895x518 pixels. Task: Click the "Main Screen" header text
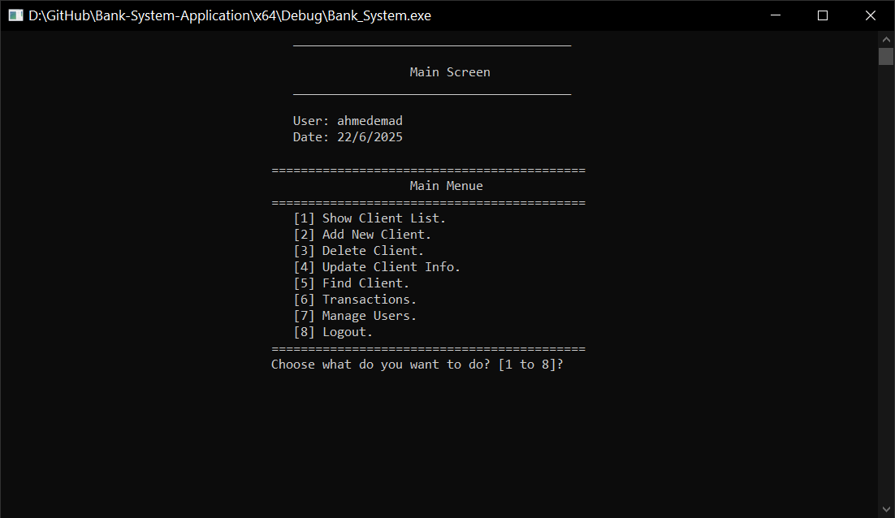(450, 72)
